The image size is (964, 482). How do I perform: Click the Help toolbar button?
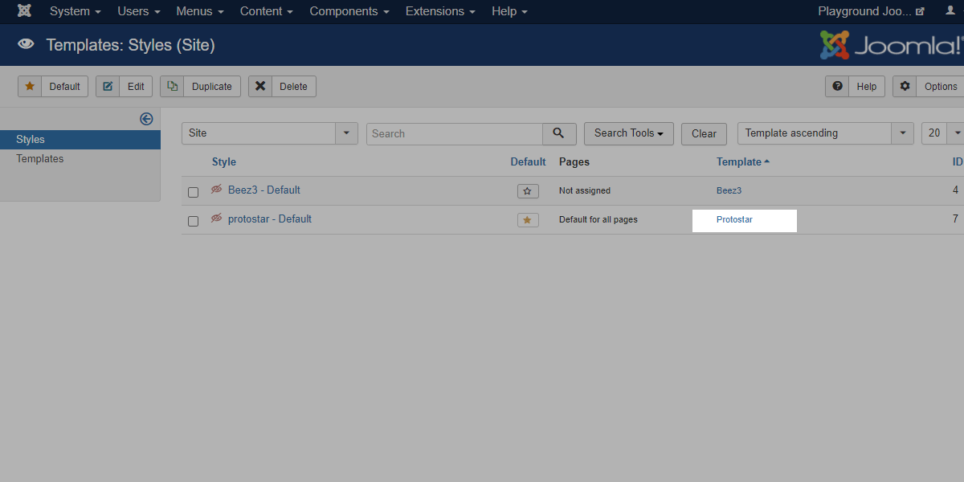click(x=855, y=86)
